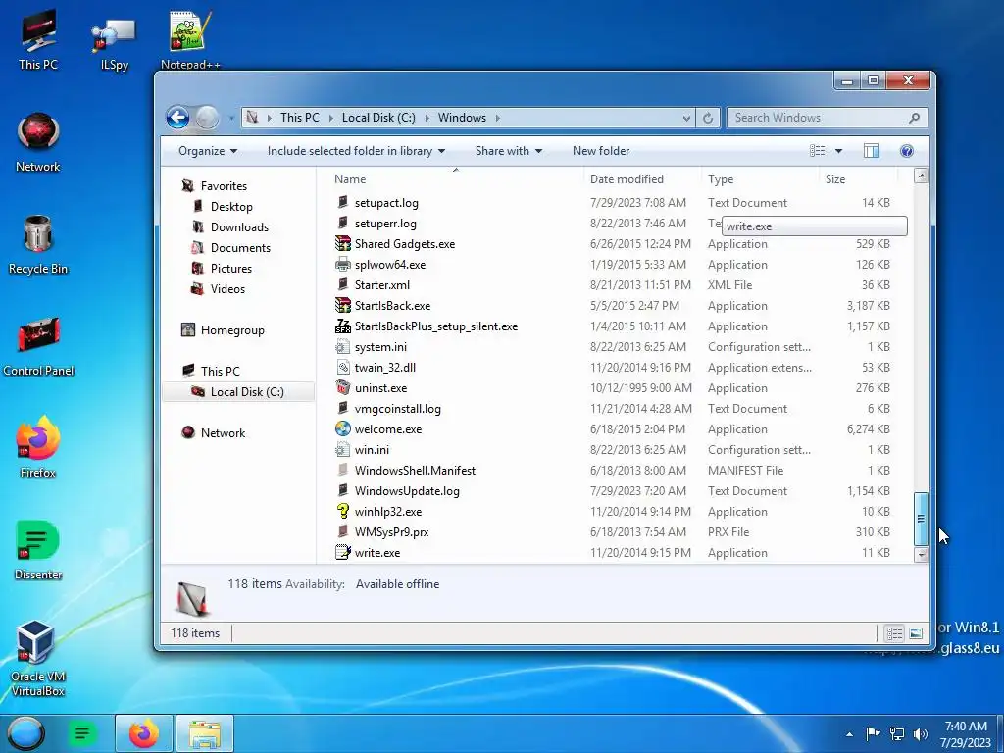Open Dissenter from the taskbar
Screen dimensions: 1004x753
pyautogui.click(x=82, y=733)
